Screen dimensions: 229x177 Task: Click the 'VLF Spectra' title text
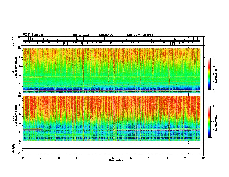coord(33,35)
